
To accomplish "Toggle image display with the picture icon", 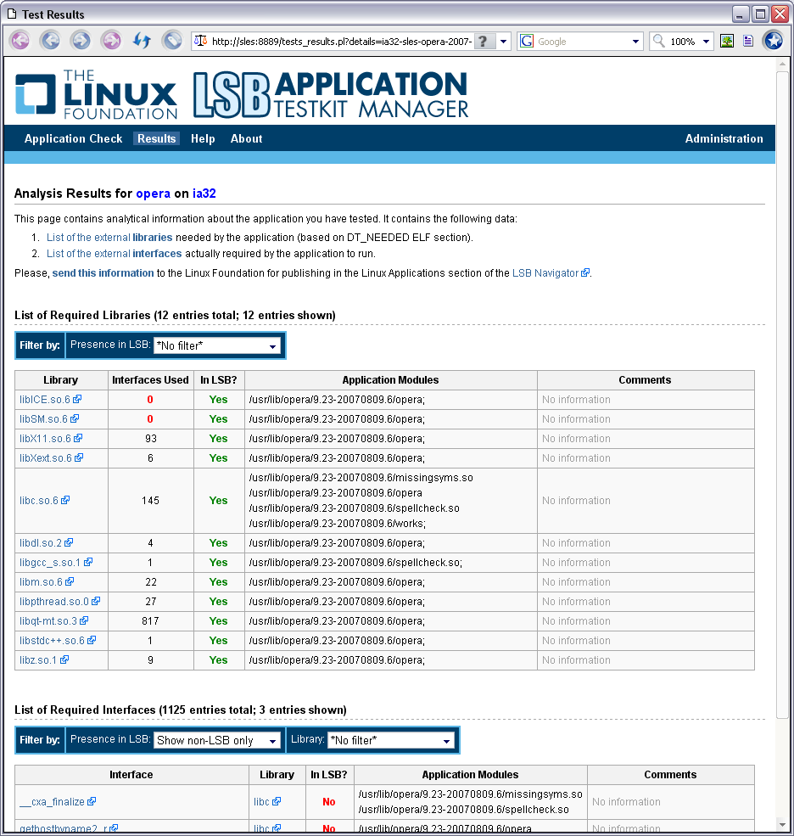I will point(727,41).
